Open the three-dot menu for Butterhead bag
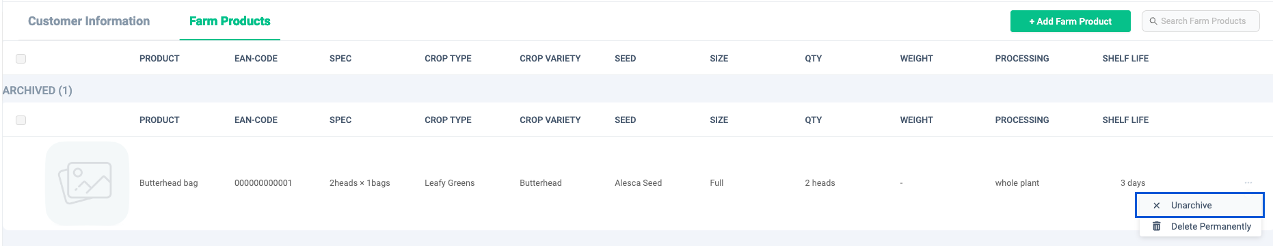1273x246 pixels. [1248, 182]
